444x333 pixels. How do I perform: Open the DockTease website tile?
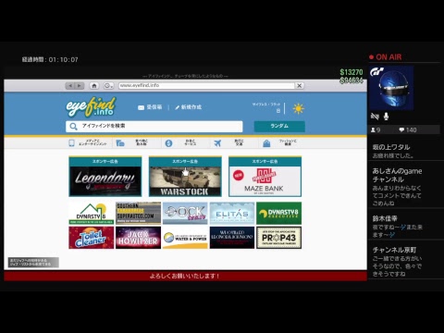[x=185, y=214]
